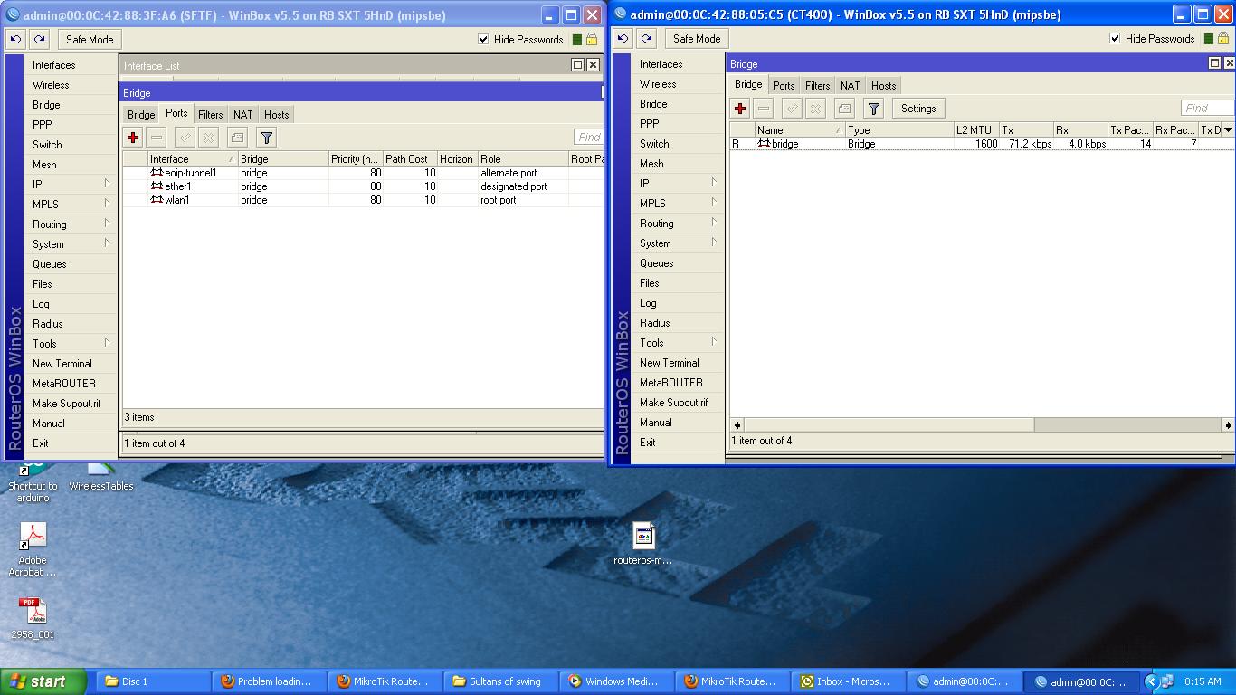
Task: Open MetaROUTER in SFTF sidebar
Action: (64, 384)
